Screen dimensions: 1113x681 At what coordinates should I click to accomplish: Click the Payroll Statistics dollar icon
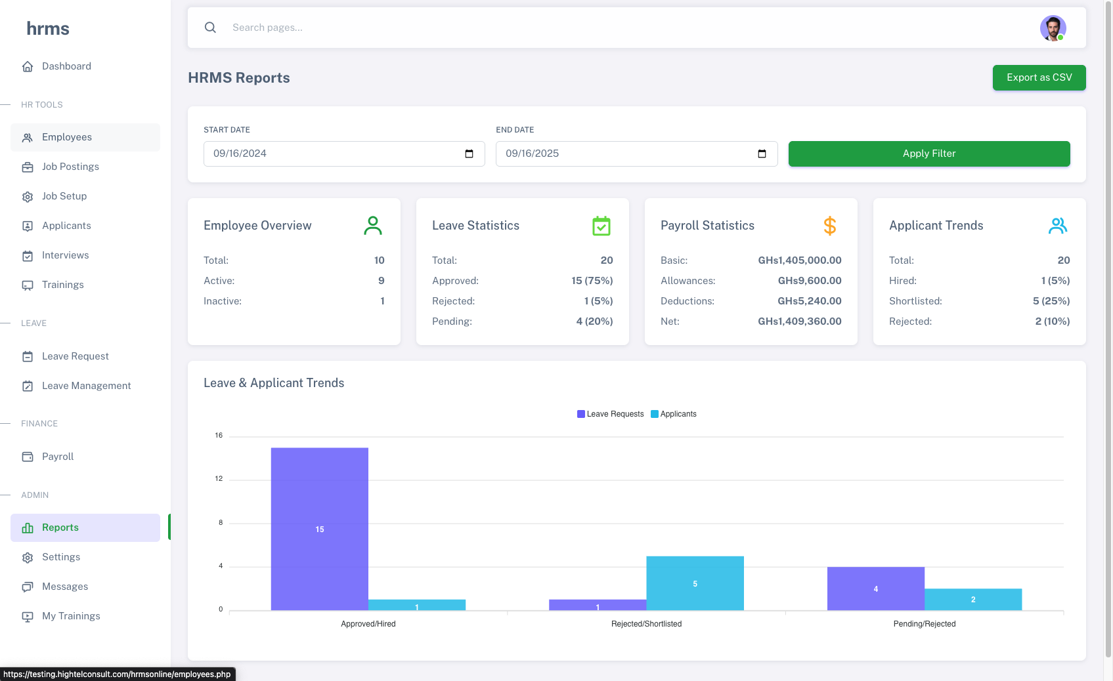click(829, 226)
